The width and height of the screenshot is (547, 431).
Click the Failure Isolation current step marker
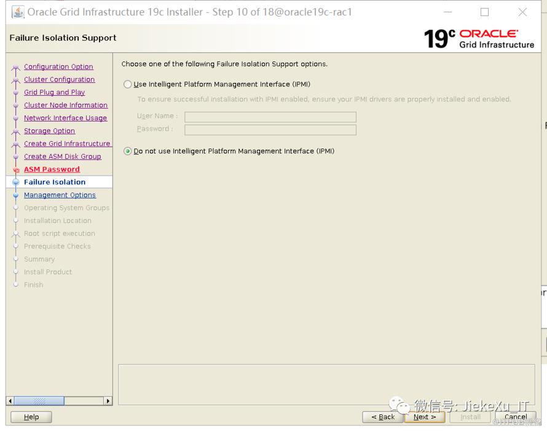[x=16, y=182]
